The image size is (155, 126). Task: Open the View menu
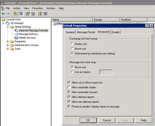[x=26, y=8]
